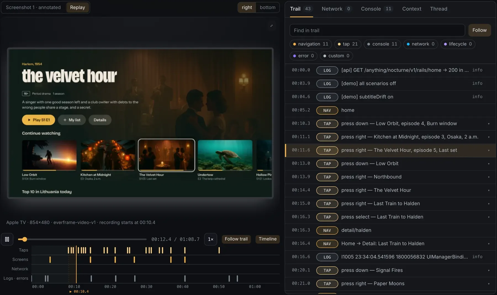The image size is (497, 295).
Task: Open the 1× playback speed selector
Action: (210, 239)
